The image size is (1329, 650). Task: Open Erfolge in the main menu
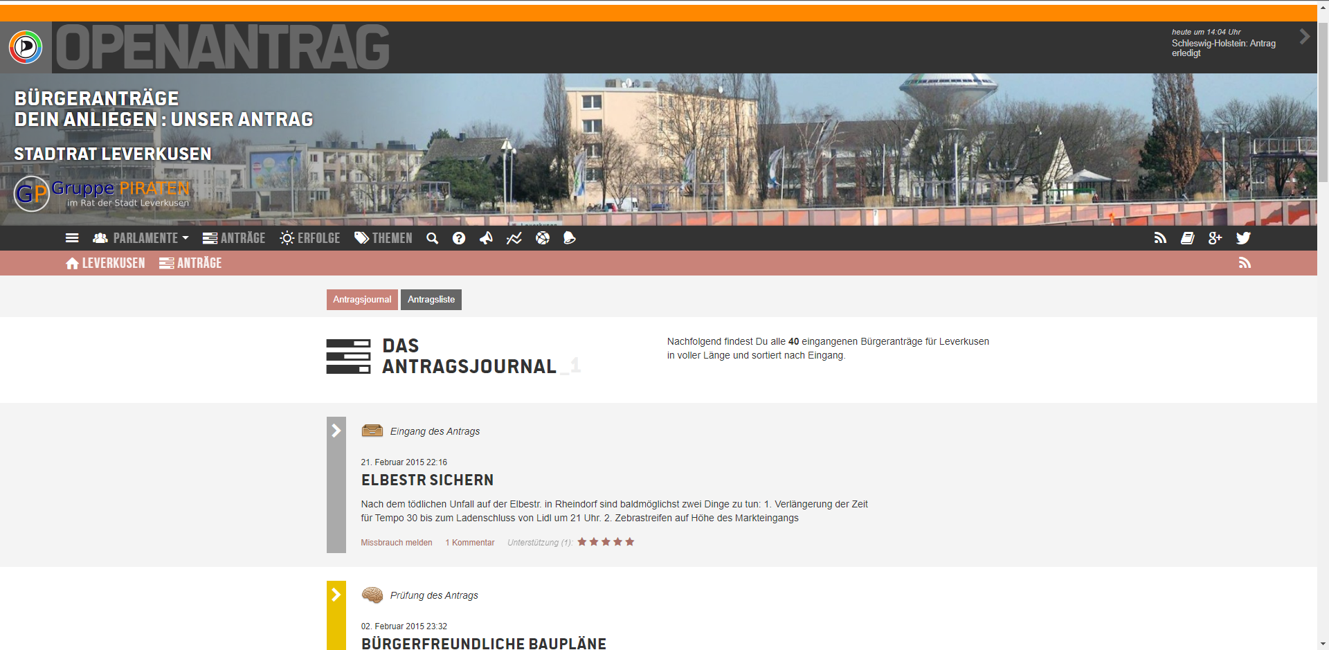pos(310,238)
